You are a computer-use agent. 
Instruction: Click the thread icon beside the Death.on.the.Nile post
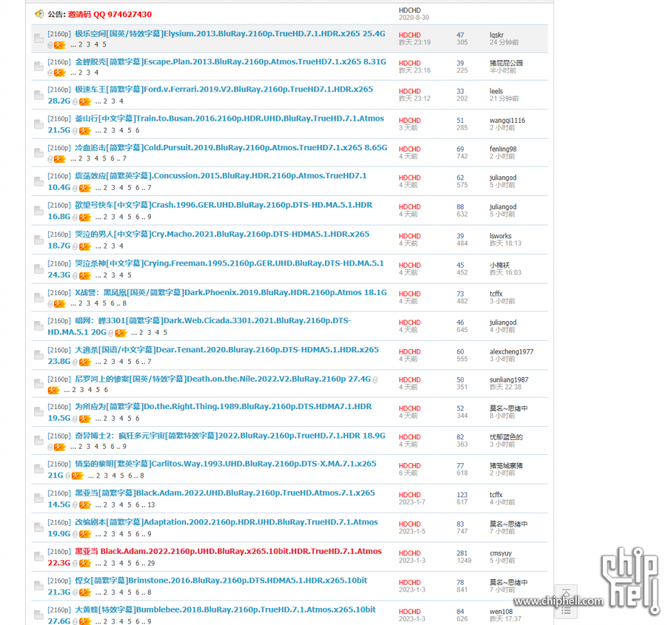[x=39, y=383]
